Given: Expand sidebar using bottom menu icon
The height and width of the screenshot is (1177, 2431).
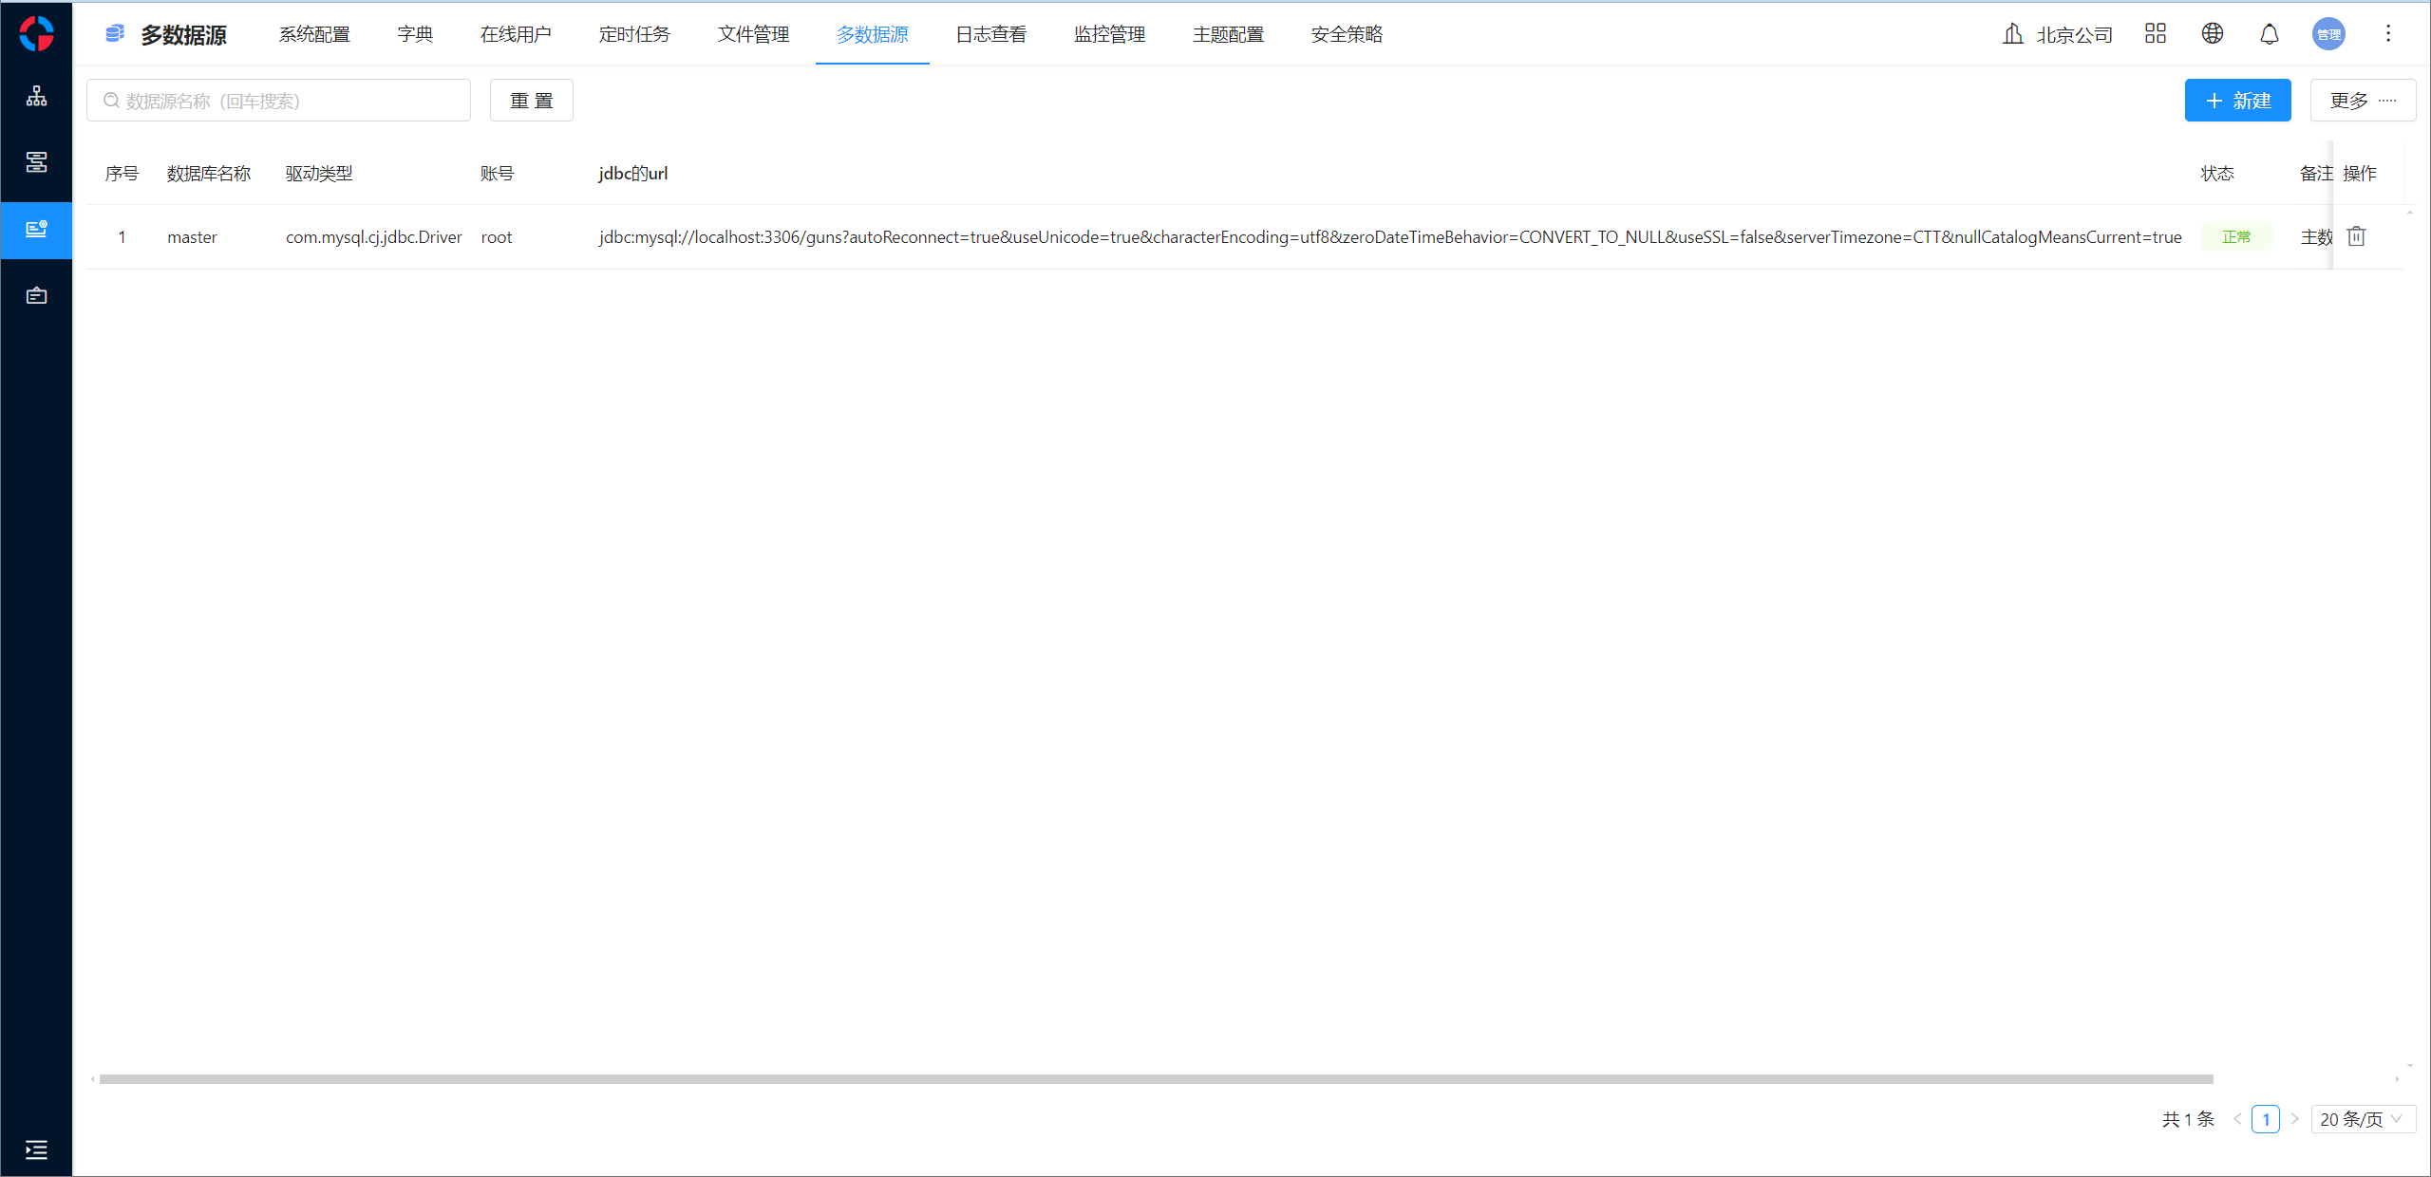Looking at the screenshot, I should (x=36, y=1150).
